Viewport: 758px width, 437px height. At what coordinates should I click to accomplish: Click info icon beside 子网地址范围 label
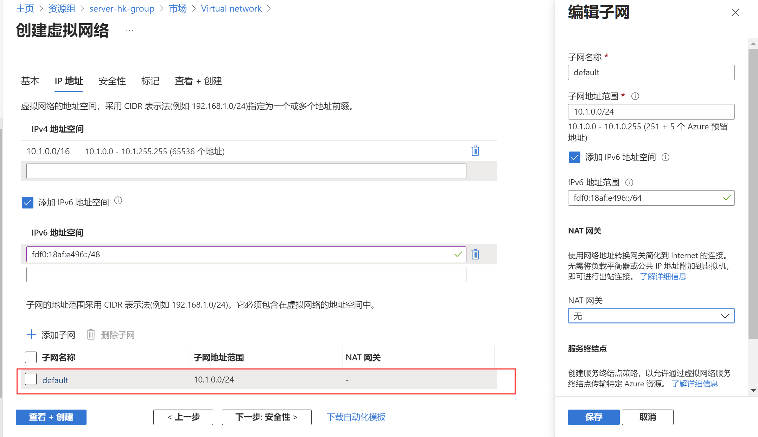635,96
